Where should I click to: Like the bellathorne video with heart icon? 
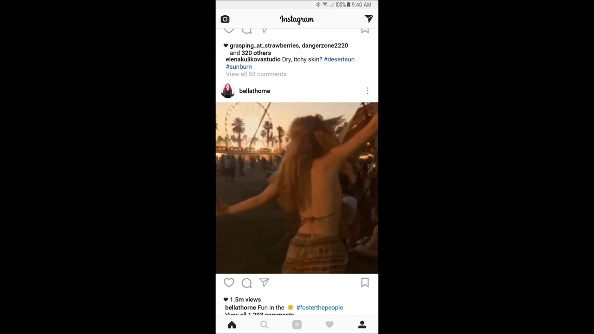pyautogui.click(x=229, y=283)
